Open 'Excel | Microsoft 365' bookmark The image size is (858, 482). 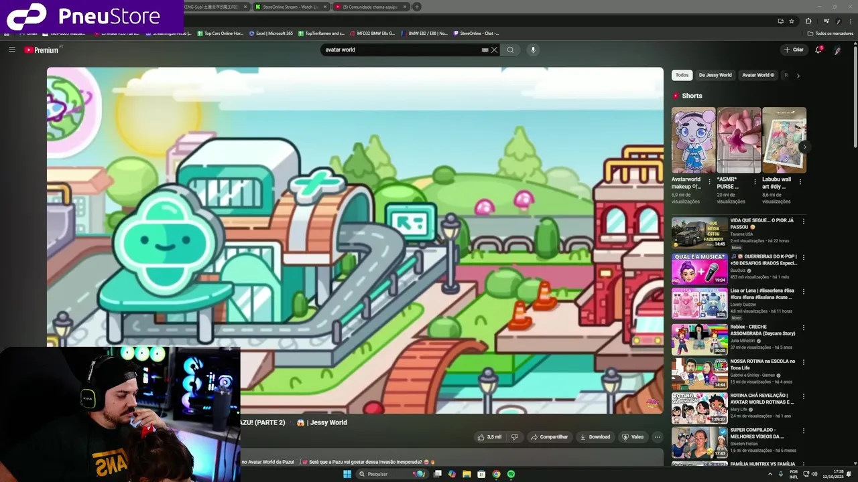pos(271,33)
